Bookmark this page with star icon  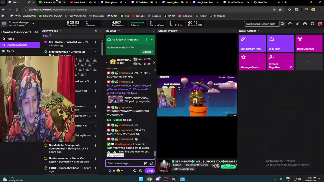(280, 10)
